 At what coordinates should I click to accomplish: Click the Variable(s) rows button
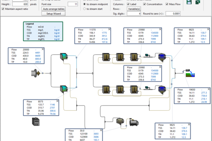tap(134, 9)
